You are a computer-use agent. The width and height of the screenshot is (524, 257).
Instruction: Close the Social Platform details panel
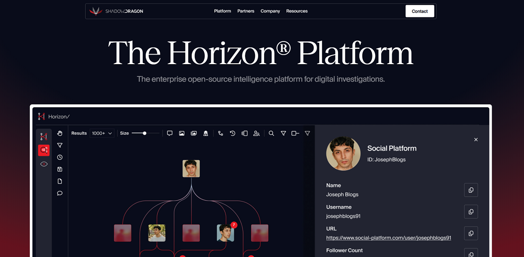point(476,140)
